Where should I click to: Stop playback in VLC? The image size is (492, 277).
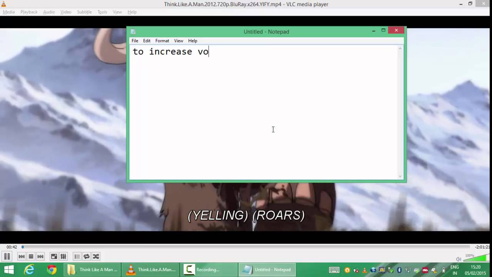click(31, 256)
